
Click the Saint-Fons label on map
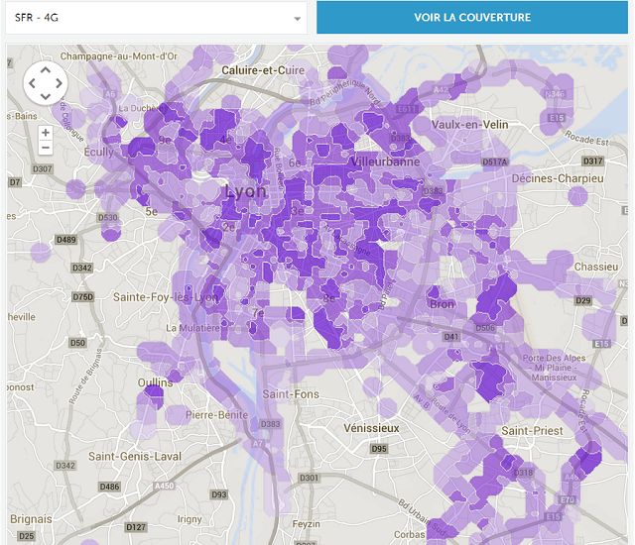tap(290, 394)
